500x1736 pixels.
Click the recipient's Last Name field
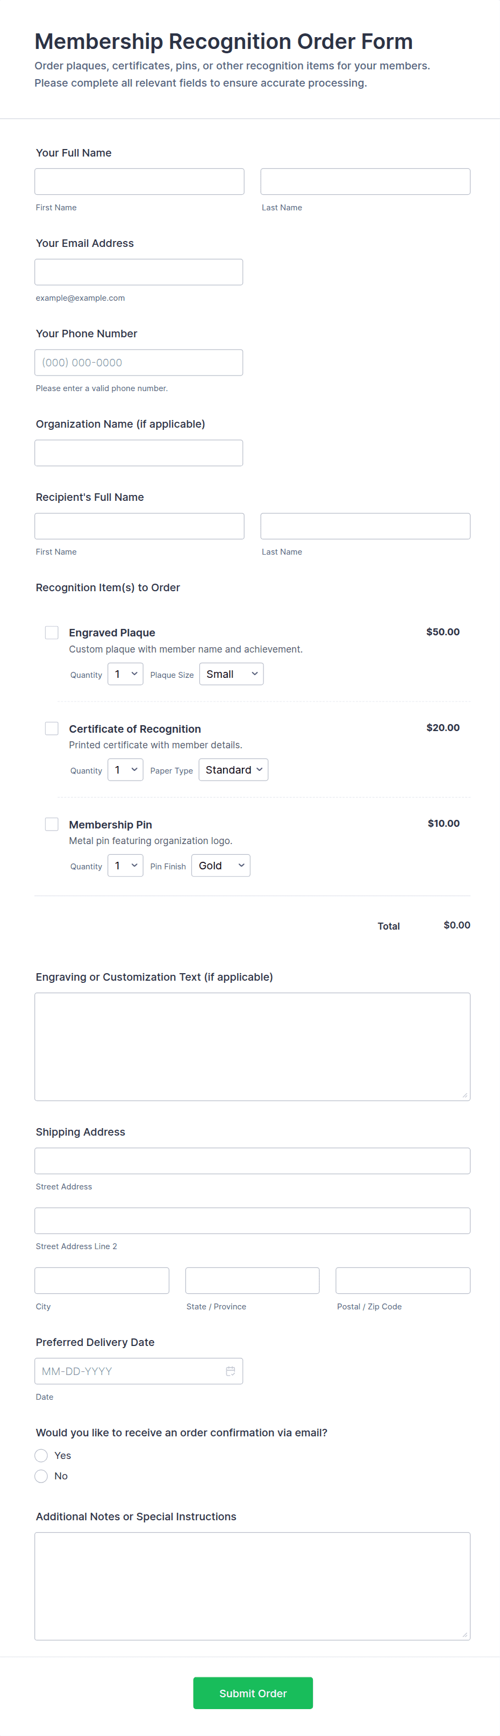point(365,526)
